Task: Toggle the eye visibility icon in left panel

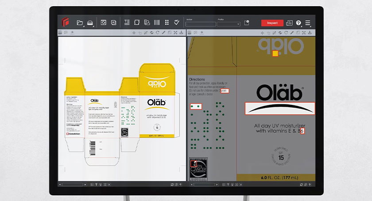Action: [72, 32]
